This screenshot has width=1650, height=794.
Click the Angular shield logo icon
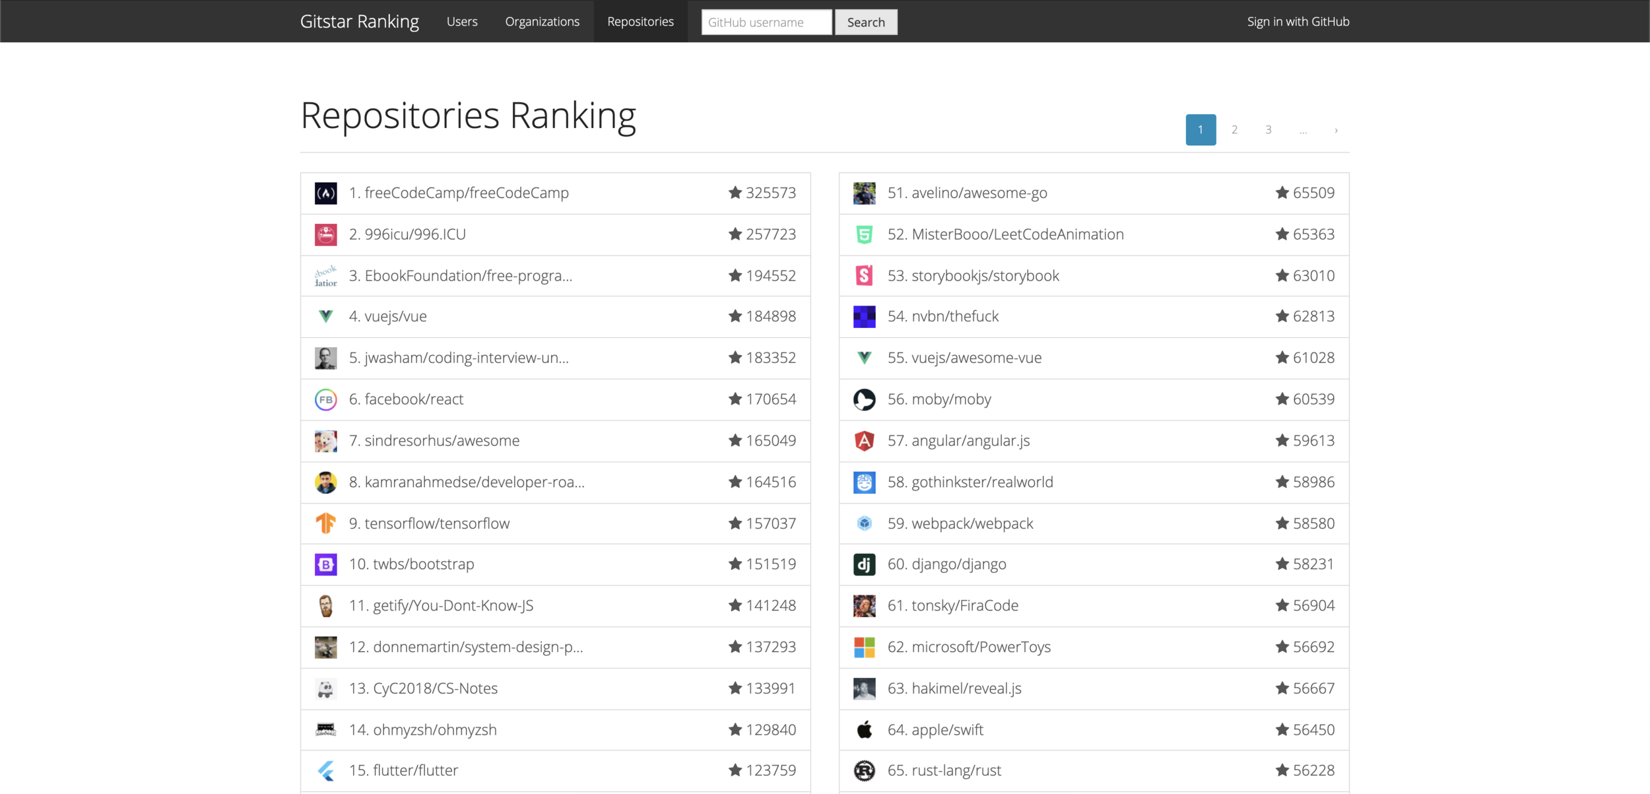point(864,441)
